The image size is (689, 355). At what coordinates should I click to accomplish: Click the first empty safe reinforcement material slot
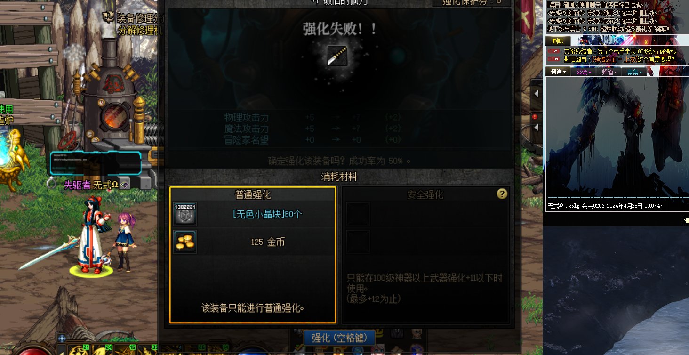click(x=358, y=214)
